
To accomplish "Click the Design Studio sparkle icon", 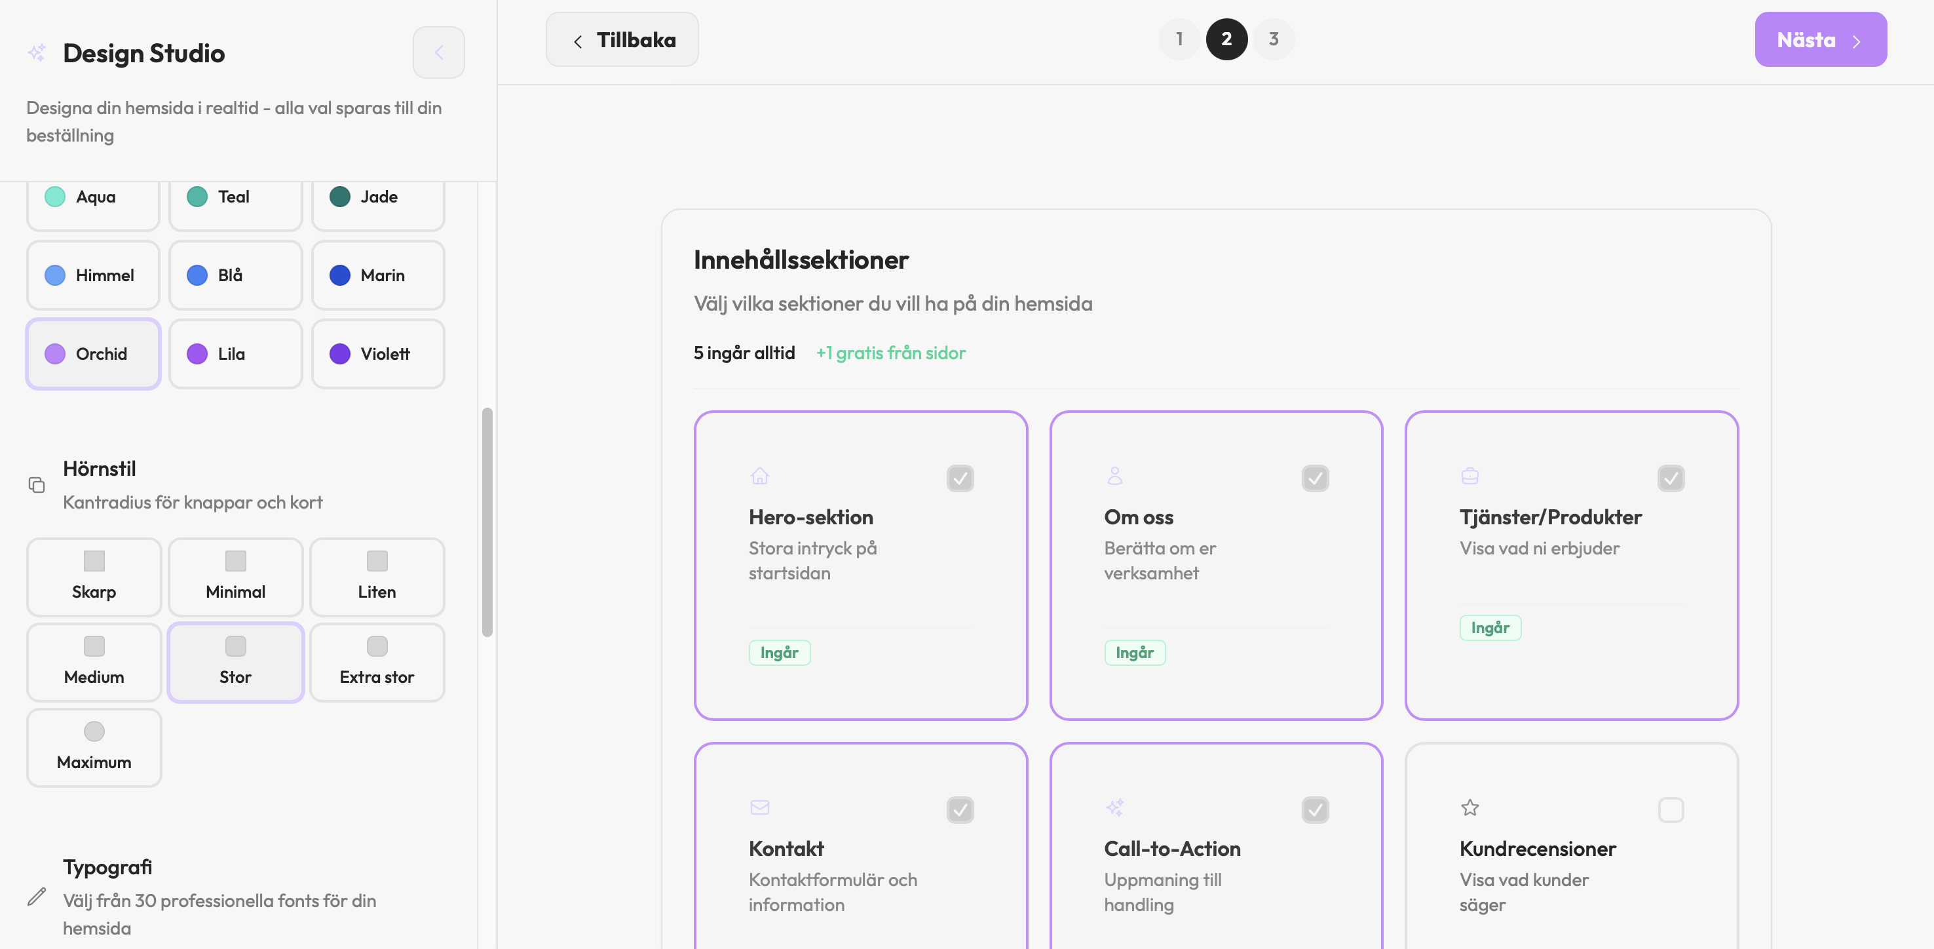I will 37,52.
